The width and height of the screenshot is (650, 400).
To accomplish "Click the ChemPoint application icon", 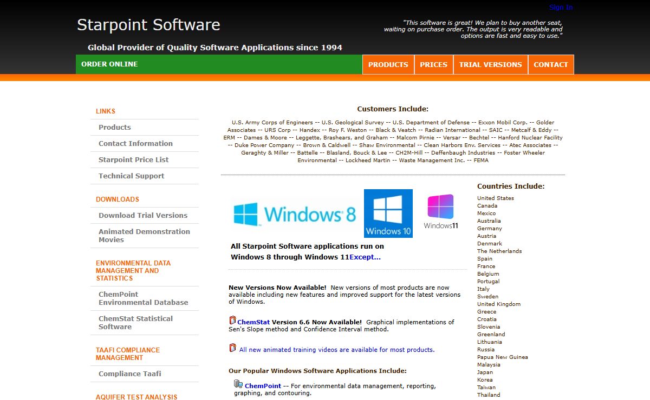I will [x=238, y=384].
